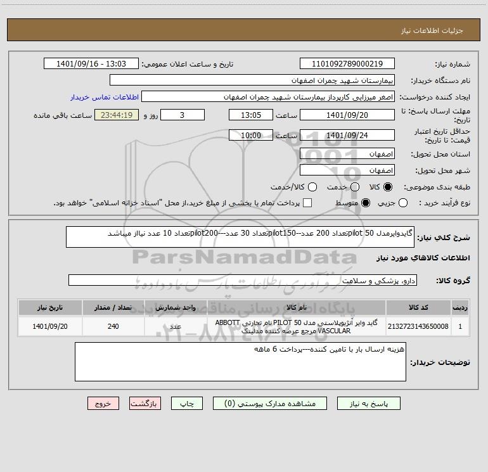
Task: Click the response time field 13:05
Action: 251,115
